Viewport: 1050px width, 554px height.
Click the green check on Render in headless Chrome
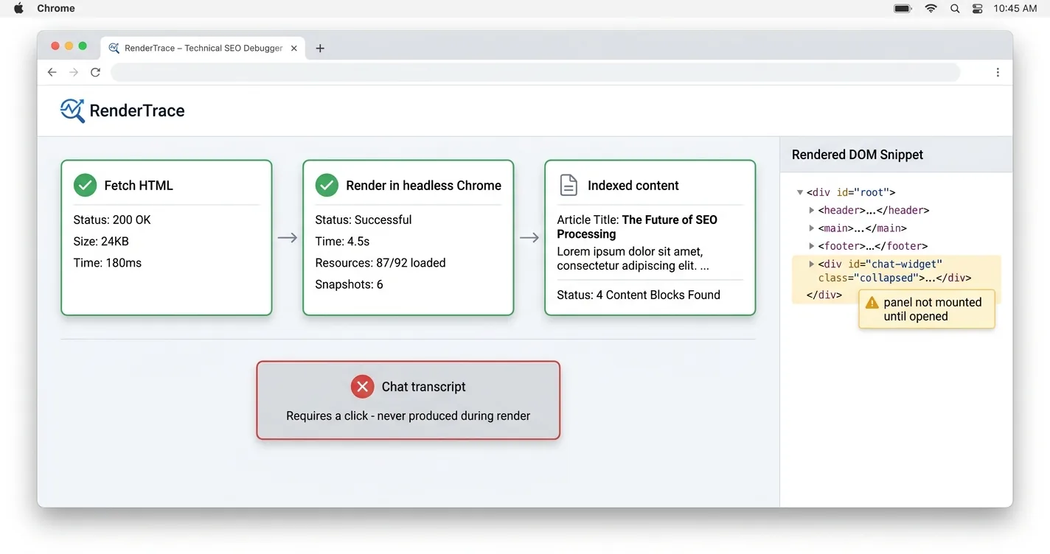pos(327,185)
